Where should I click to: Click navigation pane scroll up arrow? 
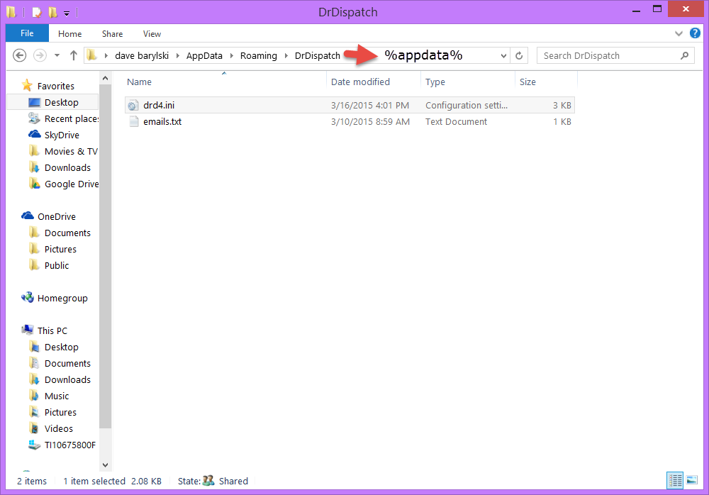coord(106,78)
